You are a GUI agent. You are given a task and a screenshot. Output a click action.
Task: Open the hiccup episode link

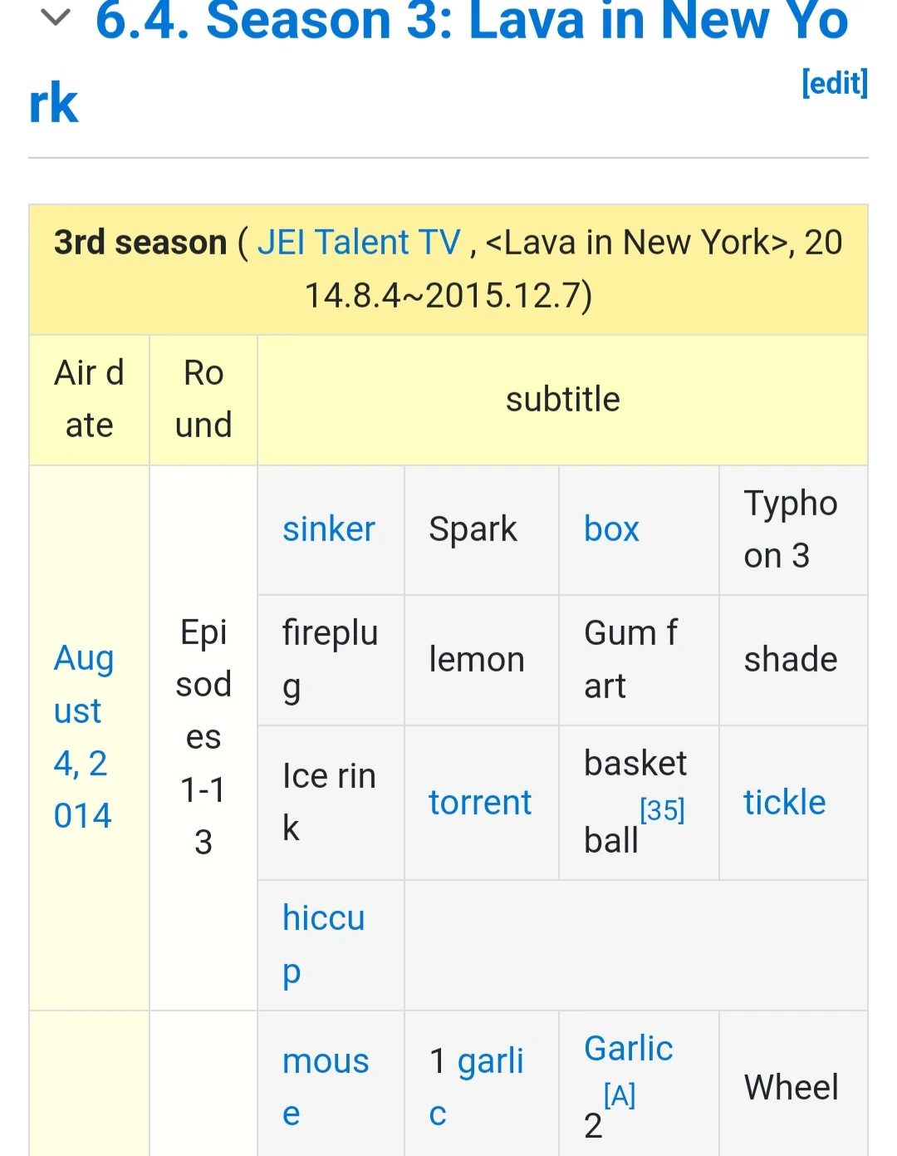pos(323,944)
